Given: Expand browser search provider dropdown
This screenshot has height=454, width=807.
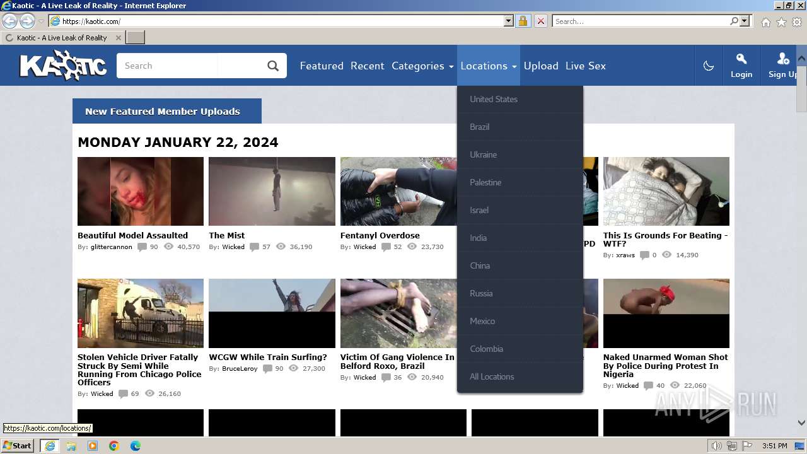Looking at the screenshot, I should pyautogui.click(x=745, y=21).
